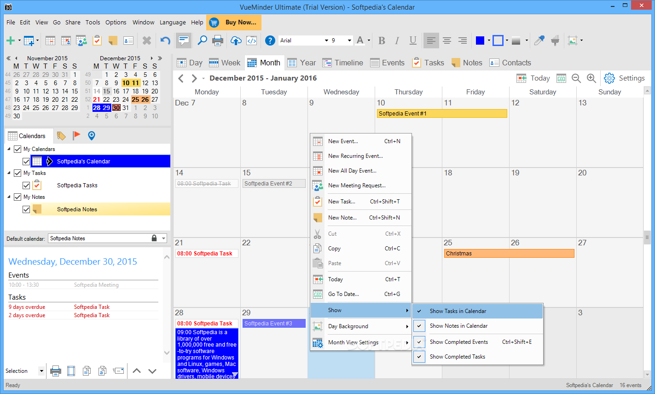The image size is (655, 394).
Task: Choose New Event from context menu
Action: click(361, 141)
